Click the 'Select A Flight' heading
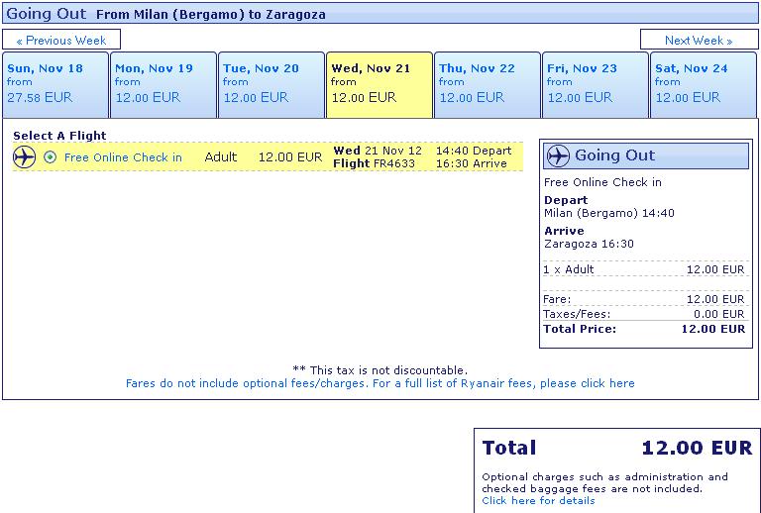Viewport: 761px width, 513px height. coord(59,136)
